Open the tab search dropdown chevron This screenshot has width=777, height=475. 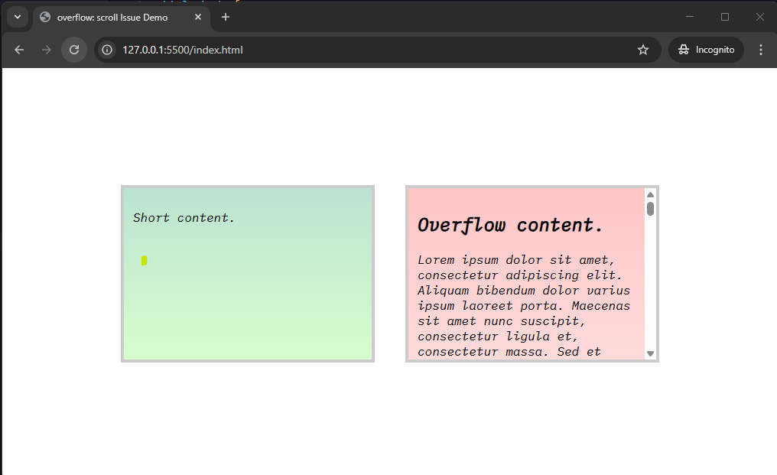17,17
